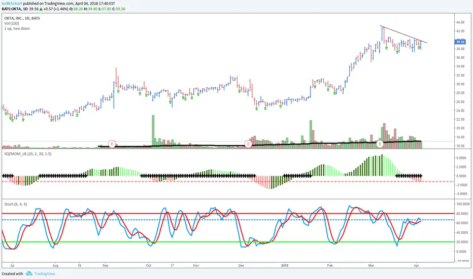This screenshot has height=279, width=473.
Task: Click '44.00' on the price axis
Action: coord(460,22)
